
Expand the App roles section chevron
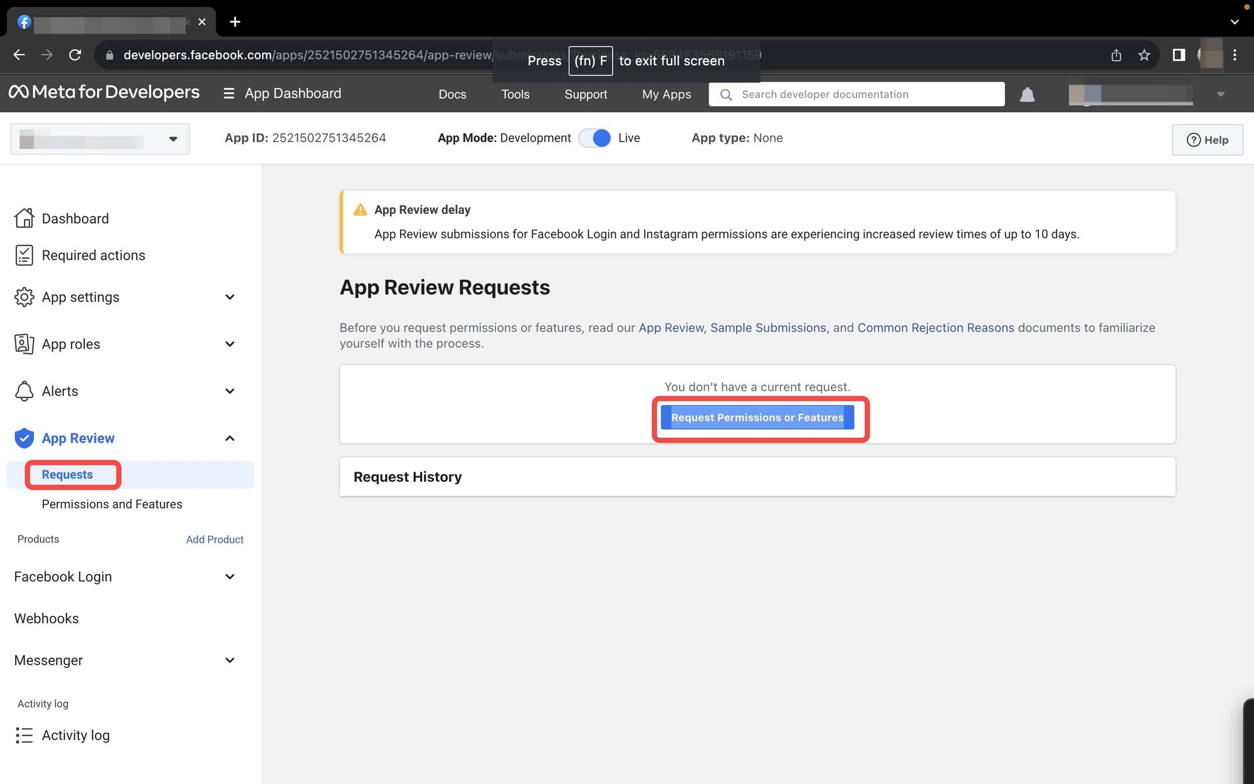230,344
